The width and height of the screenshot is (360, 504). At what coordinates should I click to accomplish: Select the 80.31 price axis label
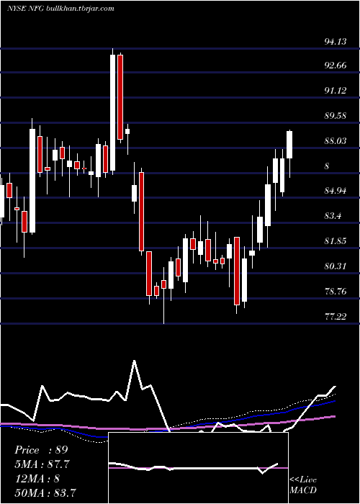[336, 266]
